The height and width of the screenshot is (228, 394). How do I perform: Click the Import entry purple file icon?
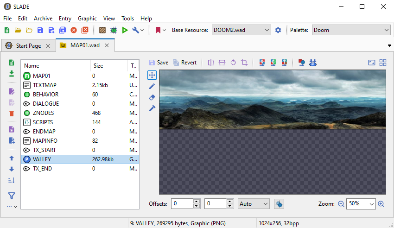click(12, 129)
